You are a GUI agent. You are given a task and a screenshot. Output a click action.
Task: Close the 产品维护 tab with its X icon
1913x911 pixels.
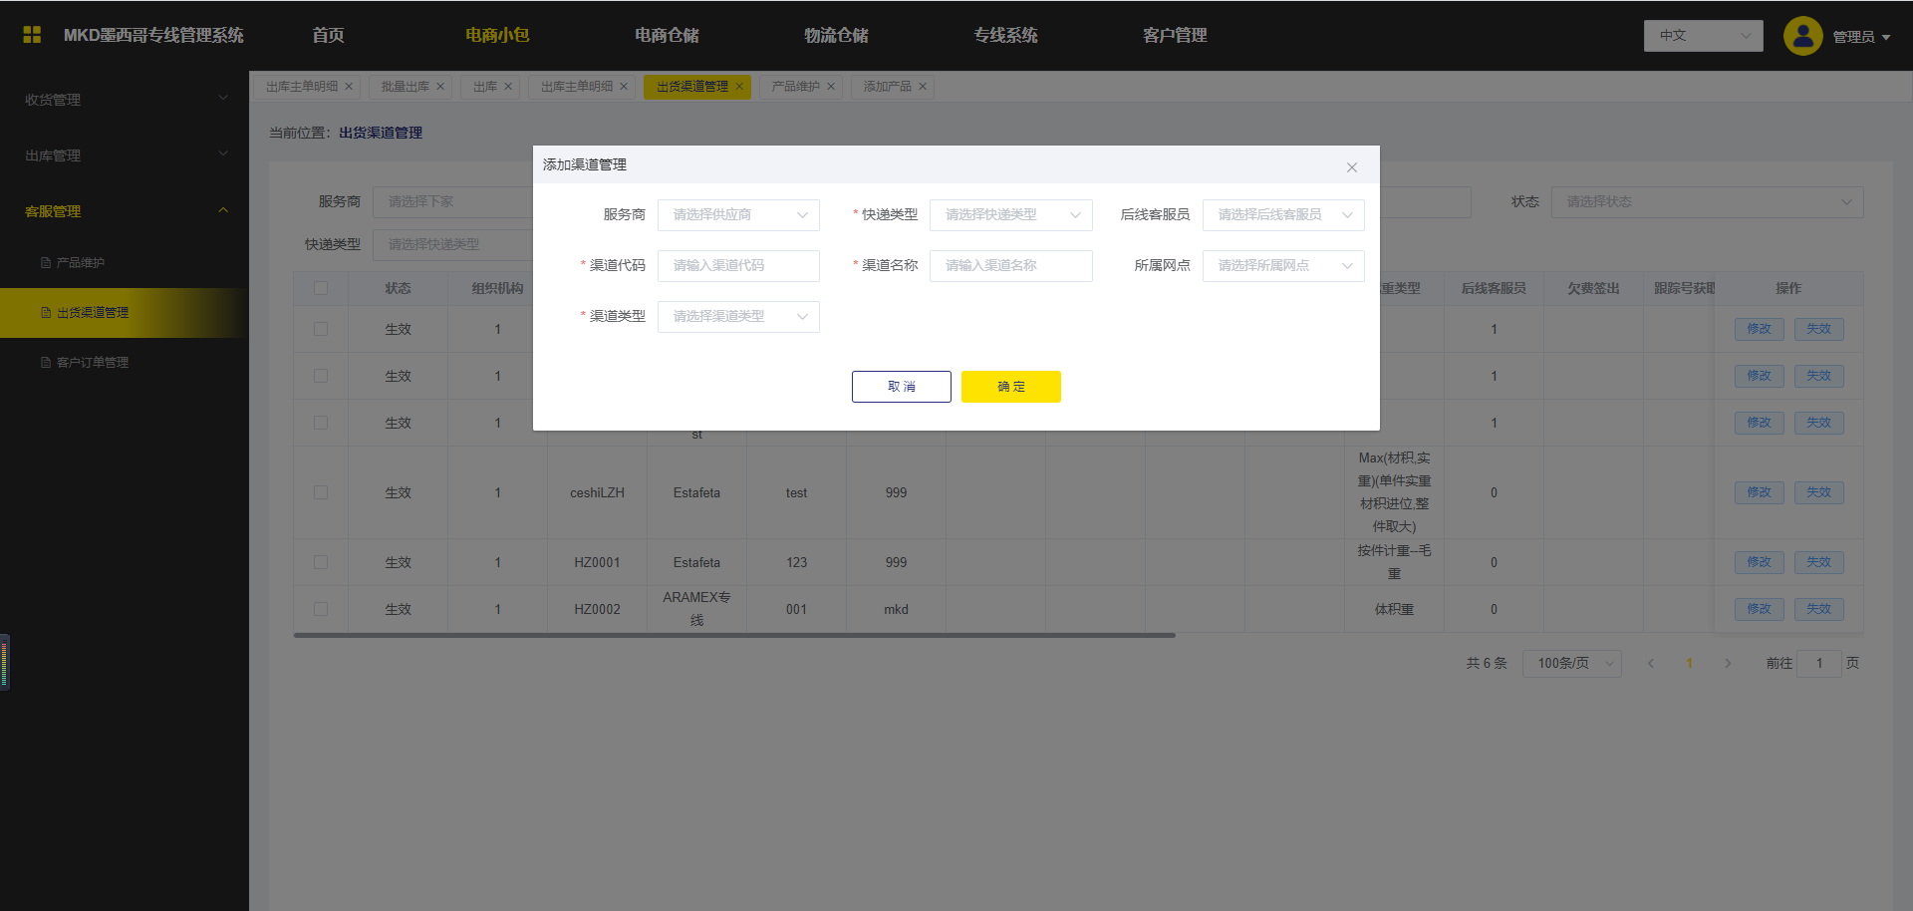[831, 87]
